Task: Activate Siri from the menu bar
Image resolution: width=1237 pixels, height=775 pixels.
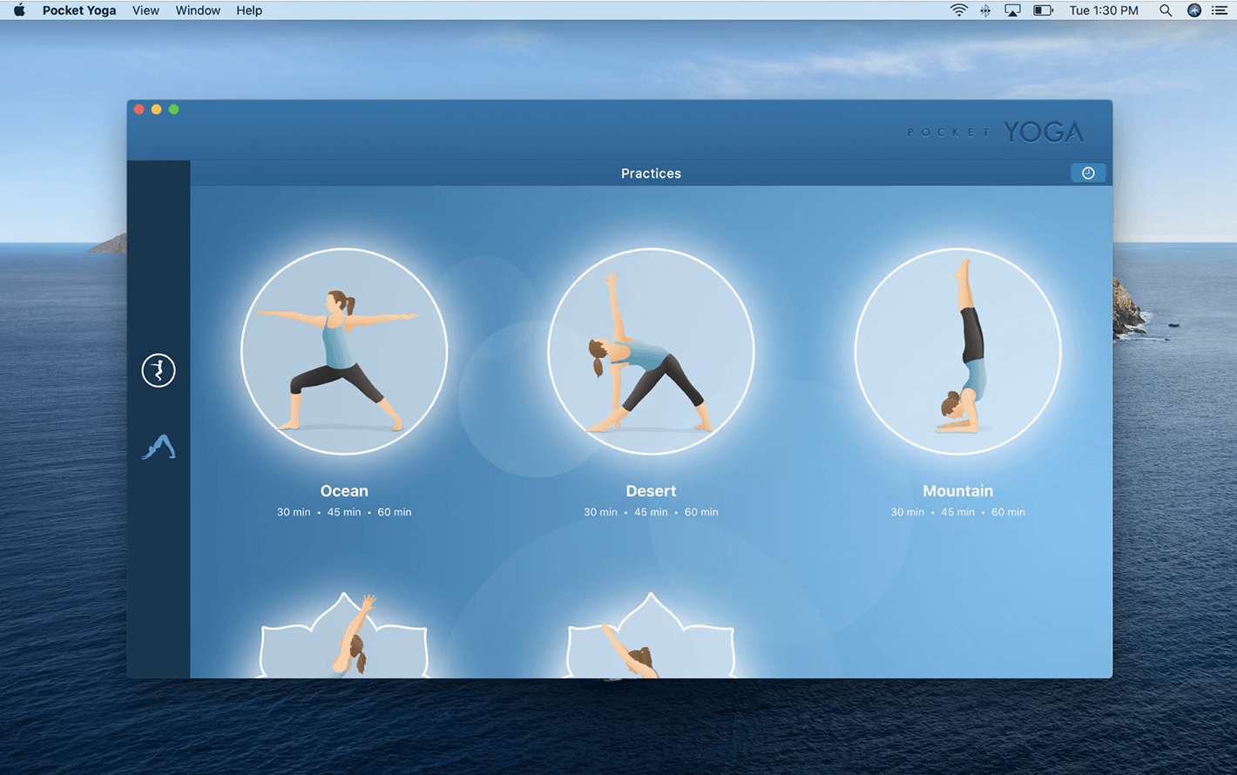Action: tap(1194, 10)
